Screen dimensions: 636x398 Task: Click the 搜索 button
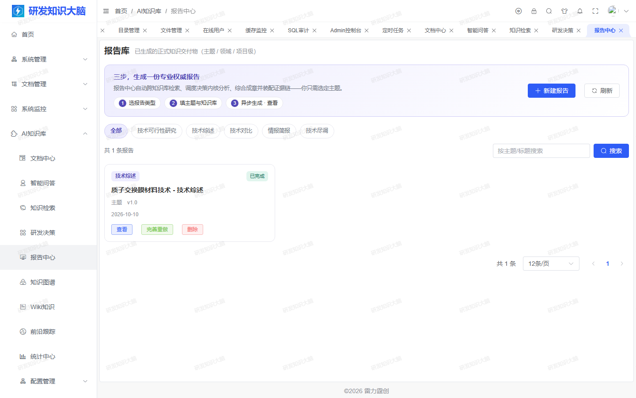611,151
